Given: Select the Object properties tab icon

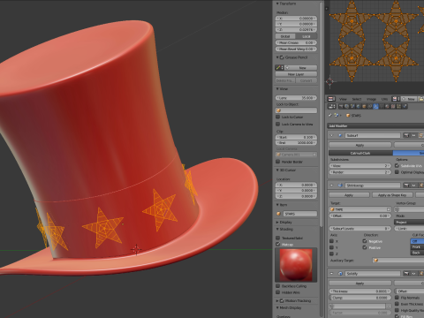Looking at the screenshot, I should click(x=364, y=106).
